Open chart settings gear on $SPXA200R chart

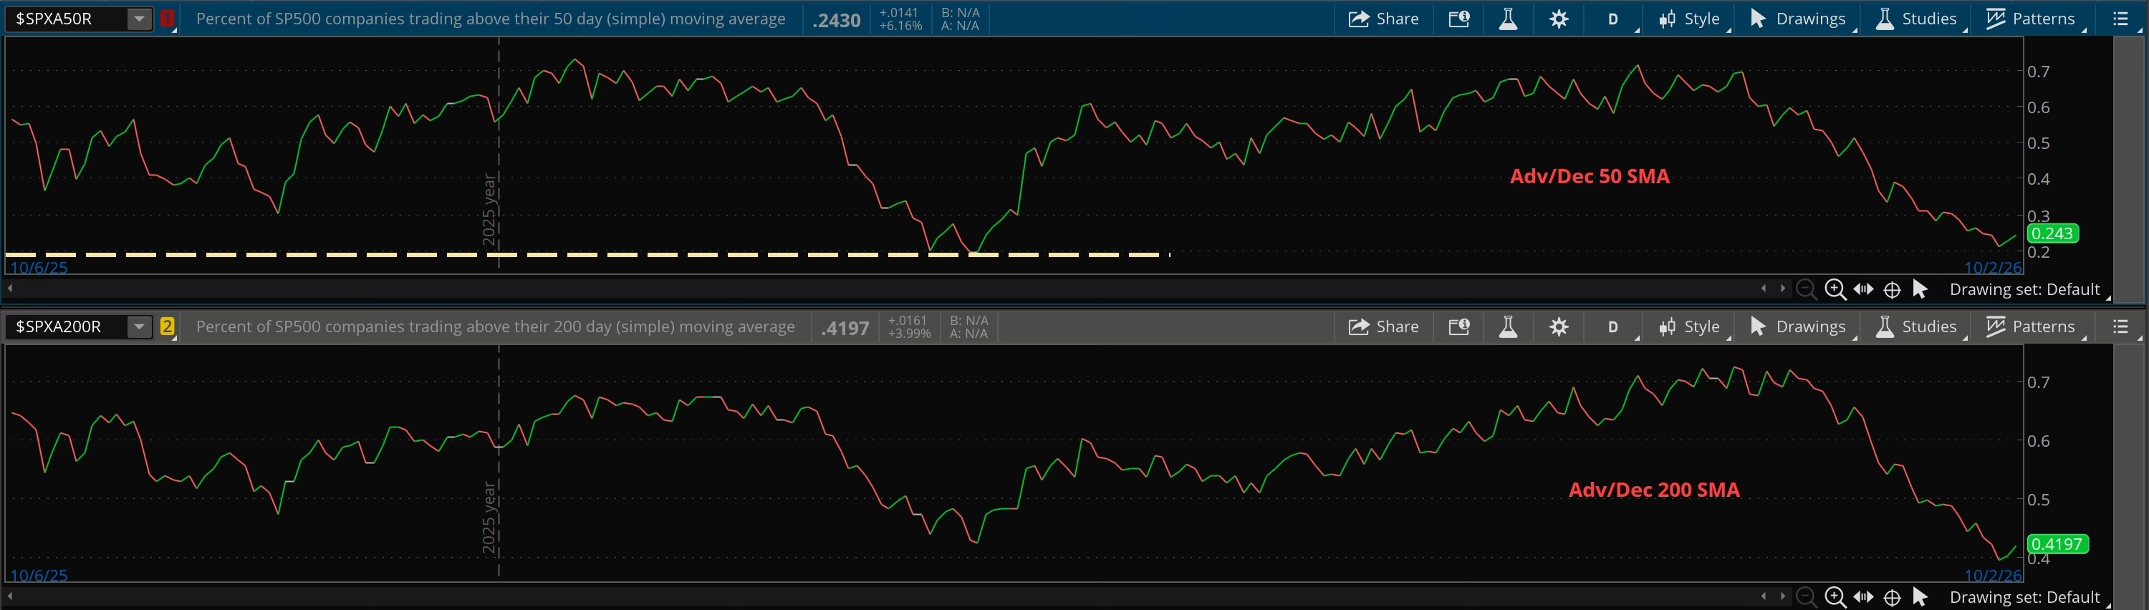[x=1558, y=326]
